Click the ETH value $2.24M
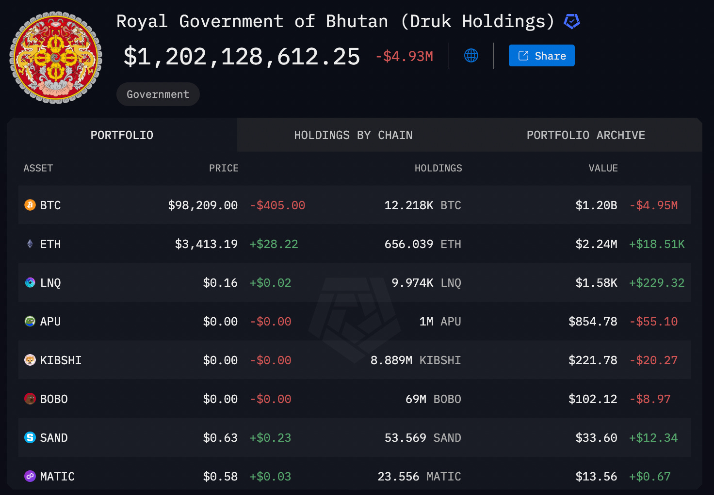Viewport: 714px width, 495px height. coord(596,244)
